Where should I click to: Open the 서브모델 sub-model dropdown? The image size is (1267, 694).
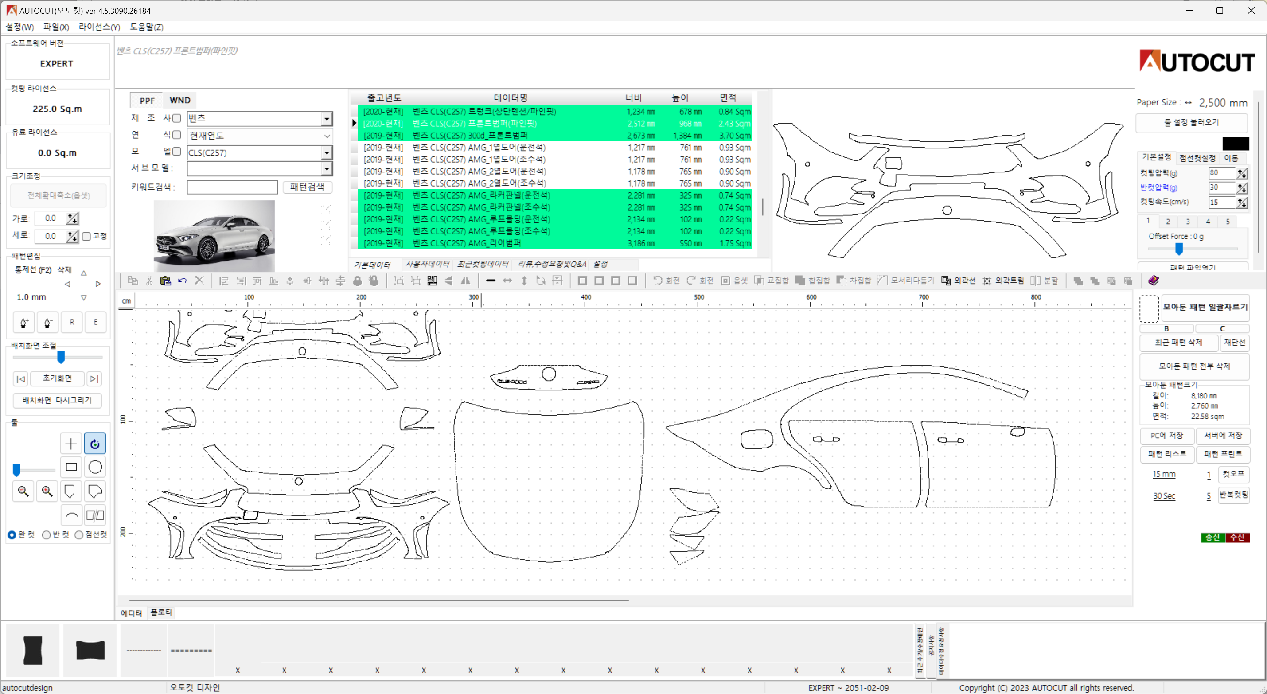[327, 169]
